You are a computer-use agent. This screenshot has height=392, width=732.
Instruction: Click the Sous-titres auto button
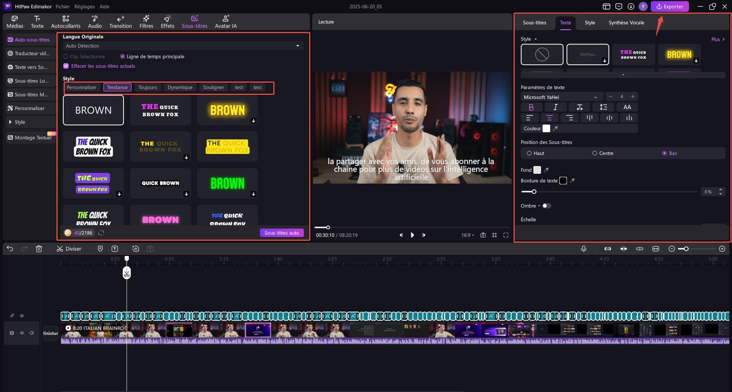(282, 233)
